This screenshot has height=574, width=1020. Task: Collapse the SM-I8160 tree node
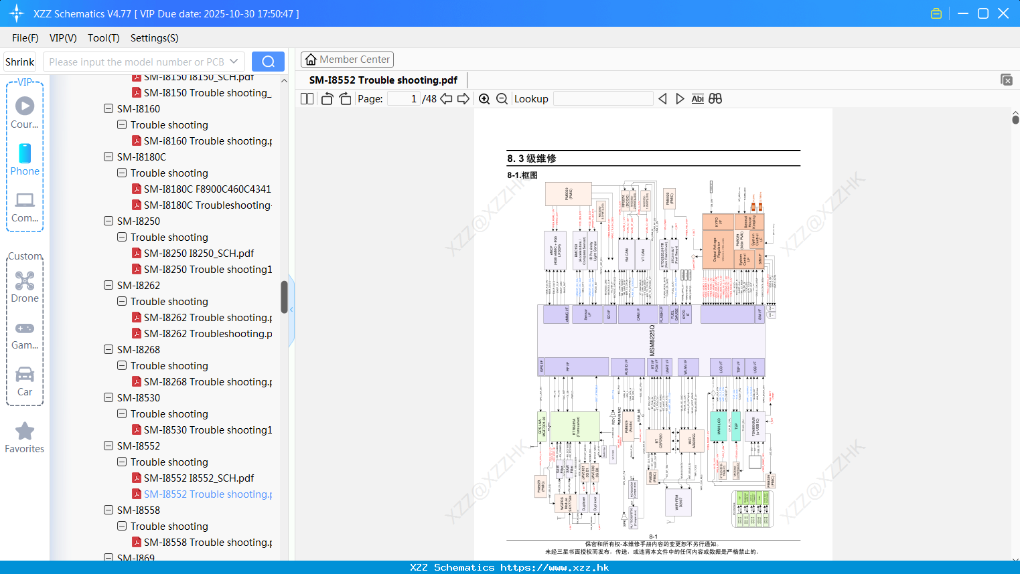[x=108, y=108]
